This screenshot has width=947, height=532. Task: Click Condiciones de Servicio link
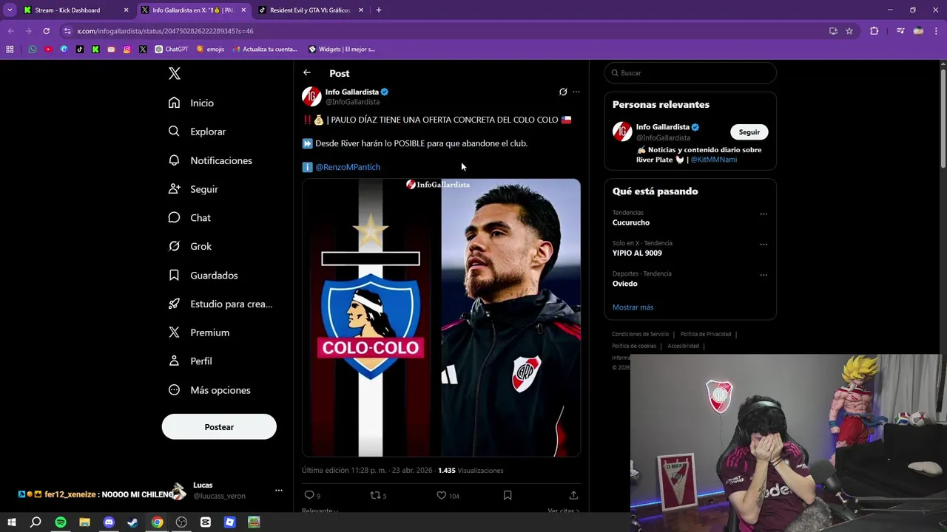coord(640,334)
